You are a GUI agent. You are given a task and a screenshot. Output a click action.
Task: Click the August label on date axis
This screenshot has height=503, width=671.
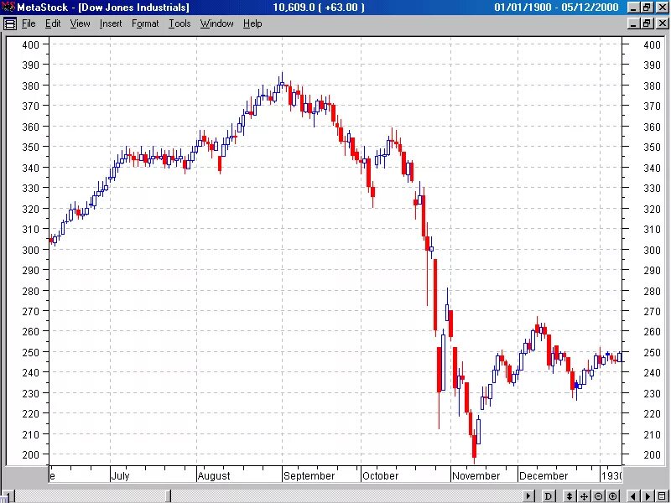[214, 476]
